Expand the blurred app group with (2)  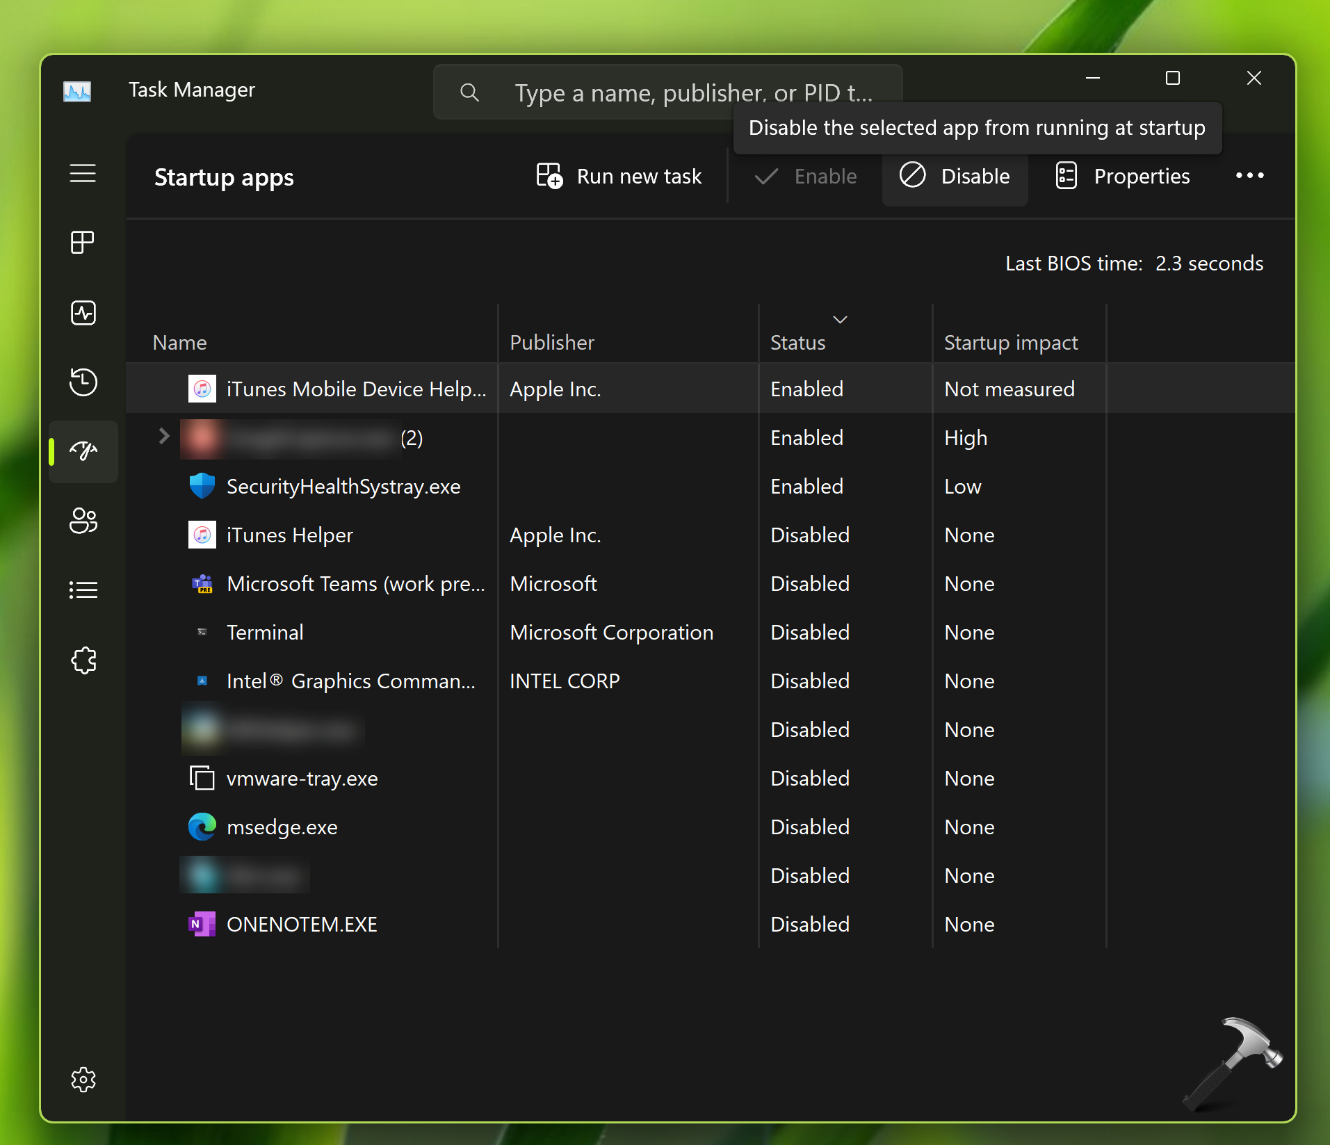(164, 437)
